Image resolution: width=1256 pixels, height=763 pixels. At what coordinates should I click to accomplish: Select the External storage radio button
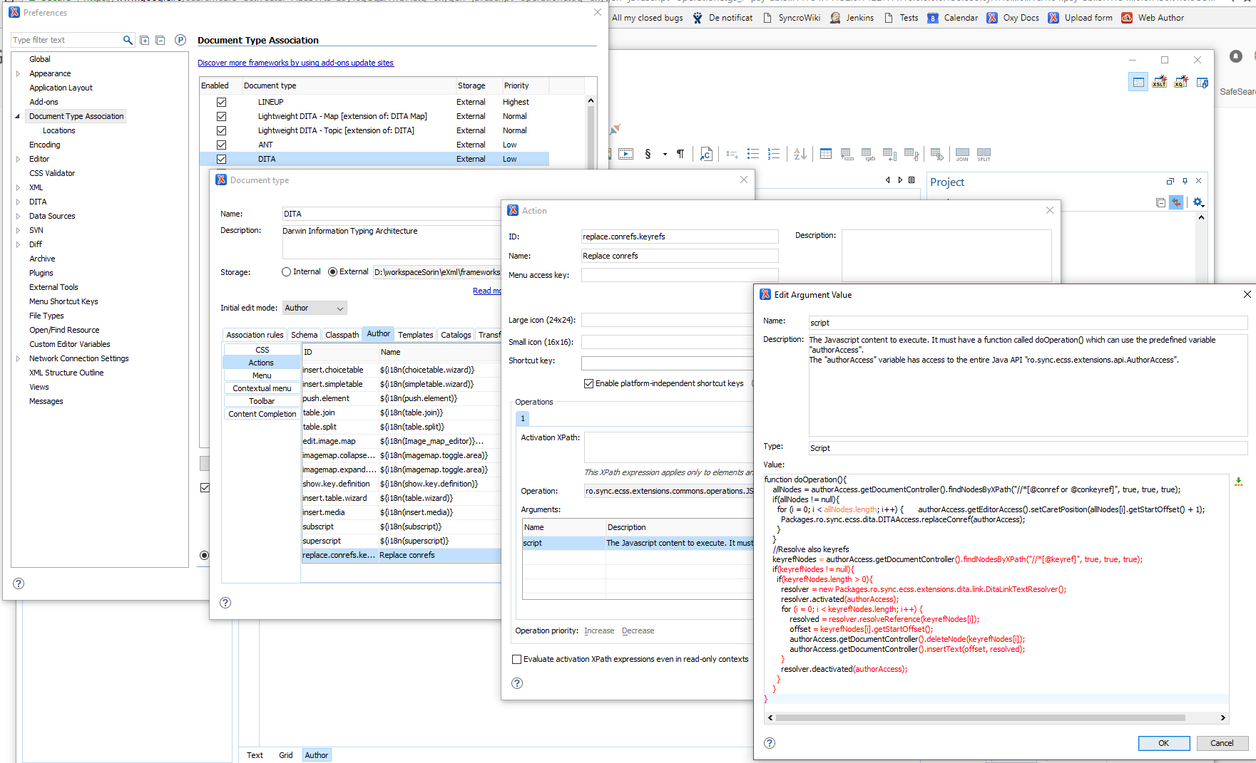[x=332, y=271]
